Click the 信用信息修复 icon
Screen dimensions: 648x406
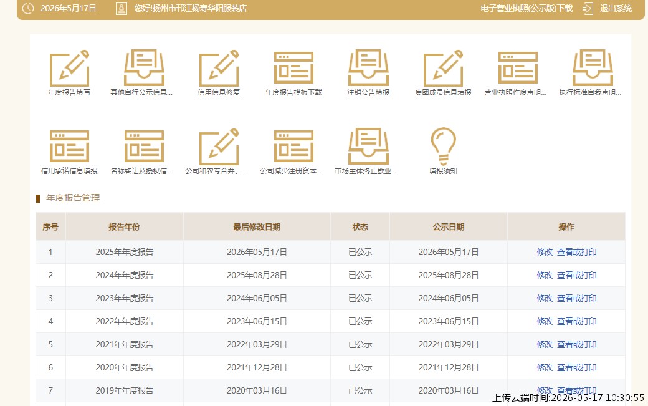point(219,68)
